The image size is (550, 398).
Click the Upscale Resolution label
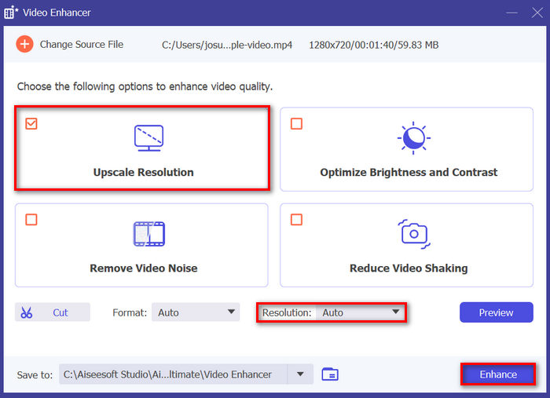[x=144, y=173]
